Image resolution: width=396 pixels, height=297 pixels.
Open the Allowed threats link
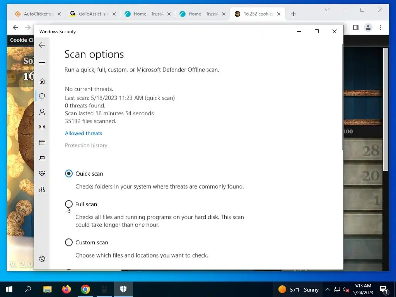84,133
